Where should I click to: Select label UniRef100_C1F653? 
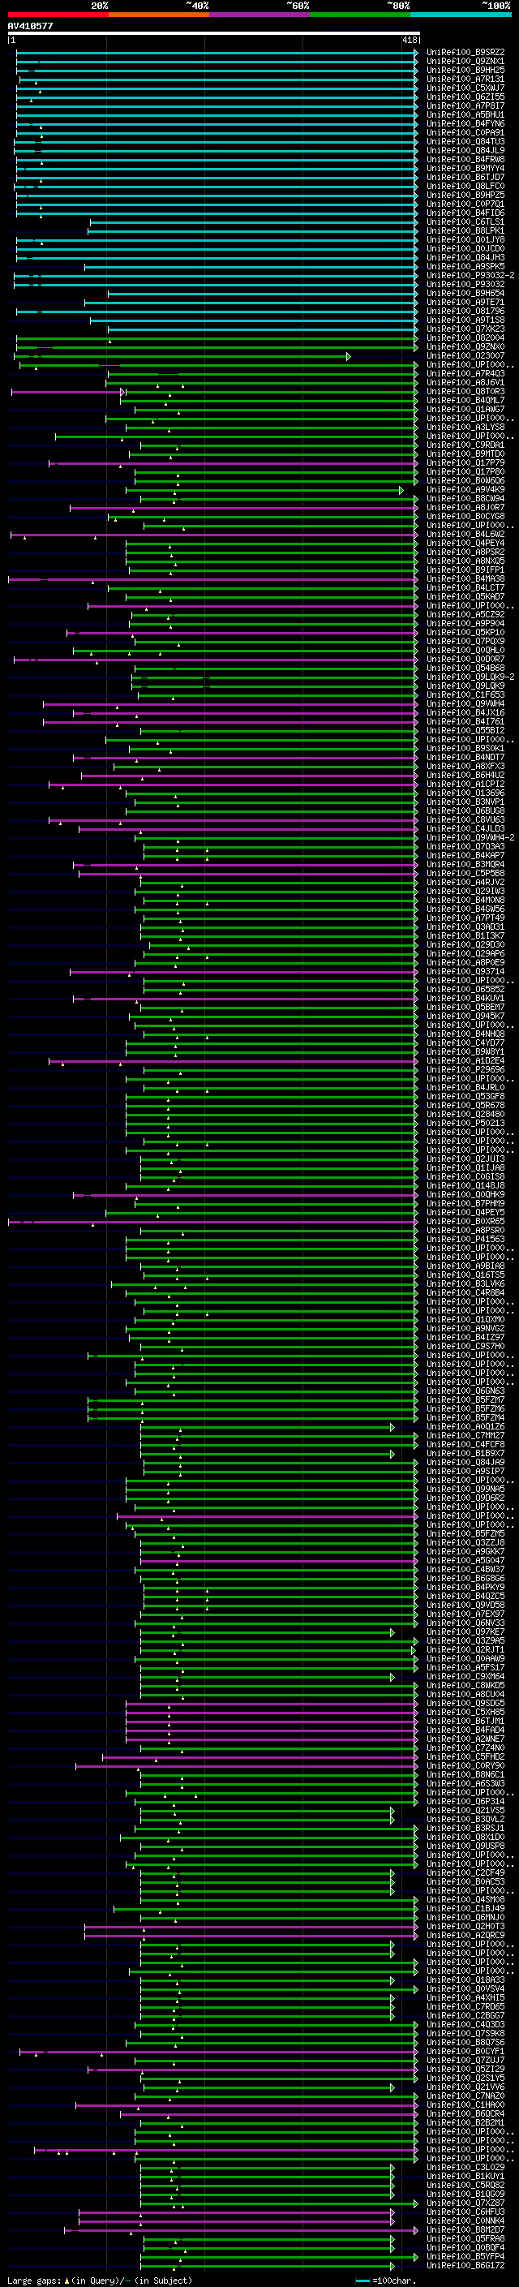coord(465,695)
